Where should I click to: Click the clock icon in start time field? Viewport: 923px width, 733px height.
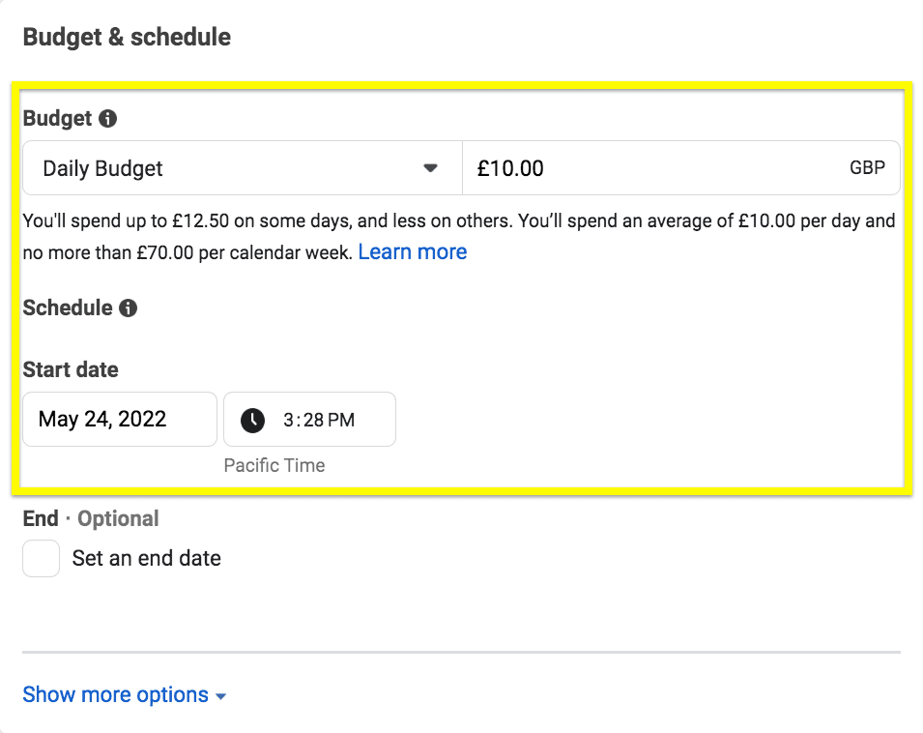tap(252, 421)
